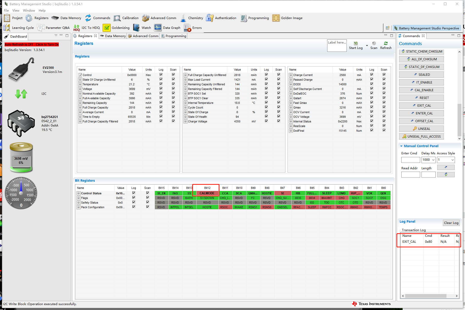Open the View menu
465x310 pixels.
point(16,11)
